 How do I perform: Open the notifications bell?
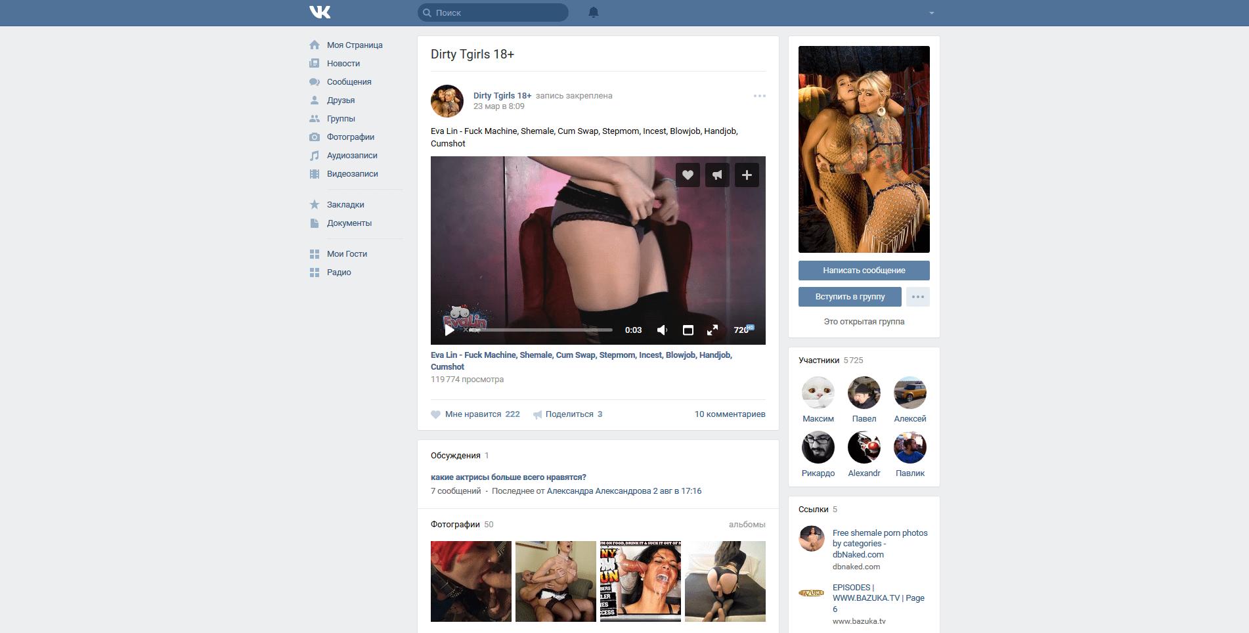594,12
